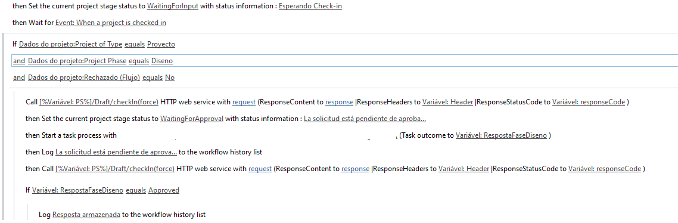Viewport: 678px width, 223px height.
Task: Edit the Diseno comparison value
Action: click(x=161, y=61)
